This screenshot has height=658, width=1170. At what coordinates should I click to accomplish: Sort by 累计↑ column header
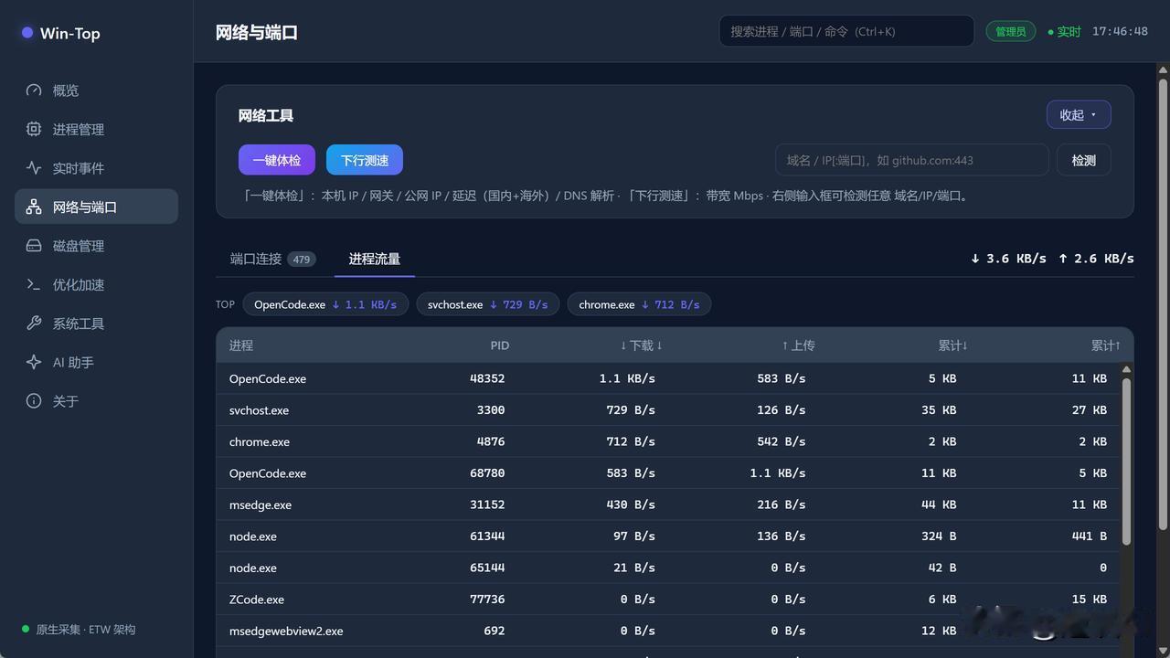tap(1106, 345)
